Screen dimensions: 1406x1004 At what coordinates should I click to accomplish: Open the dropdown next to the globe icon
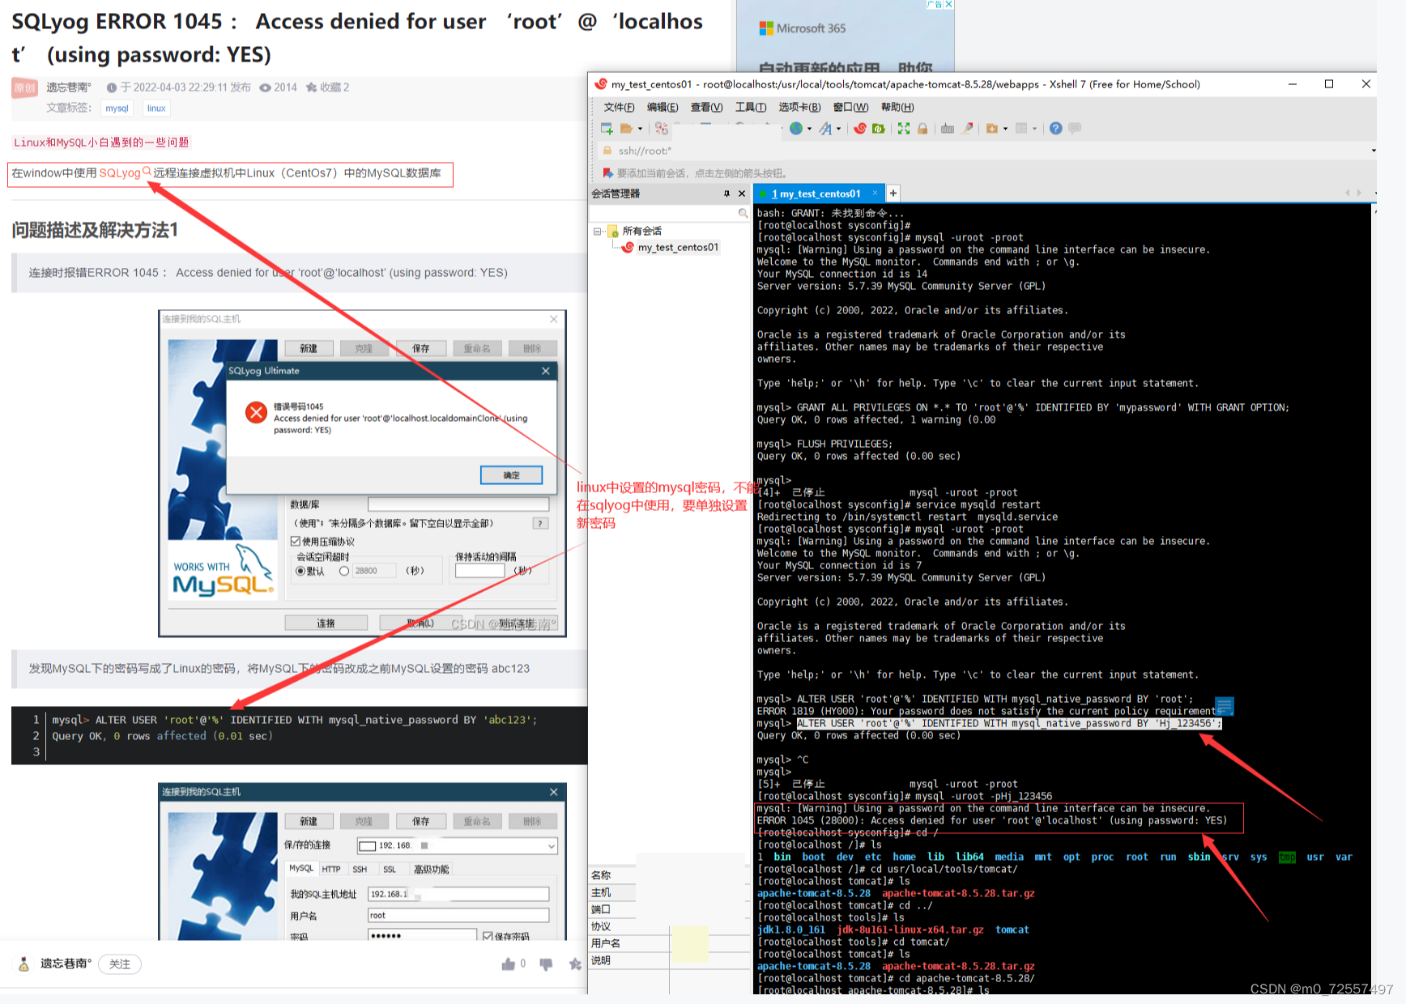coord(809,129)
